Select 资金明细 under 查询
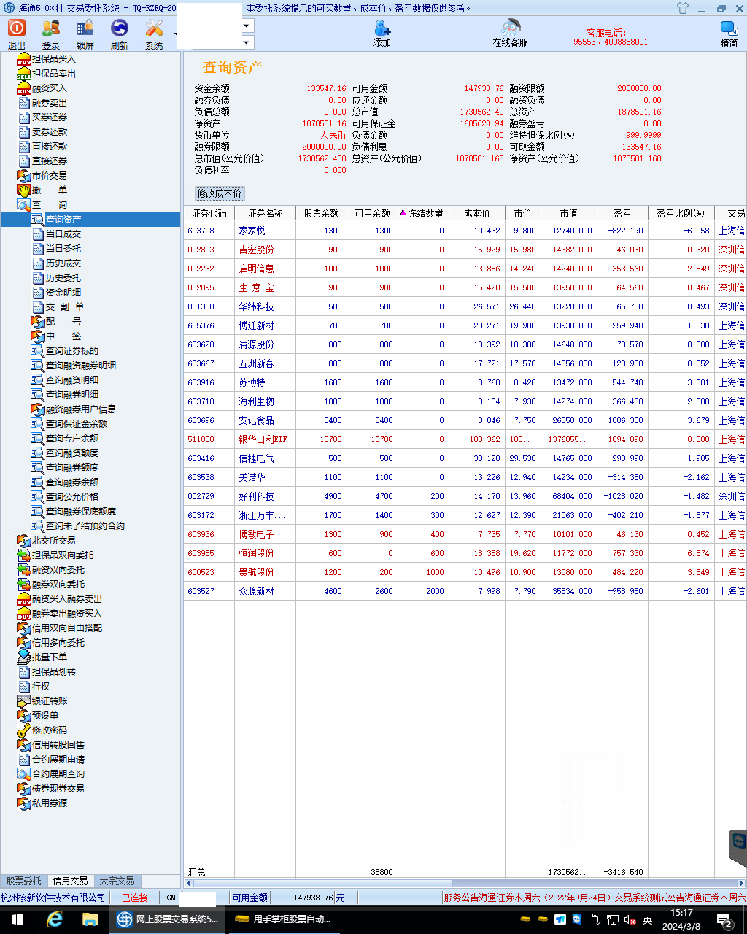The height and width of the screenshot is (934, 747). [63, 292]
